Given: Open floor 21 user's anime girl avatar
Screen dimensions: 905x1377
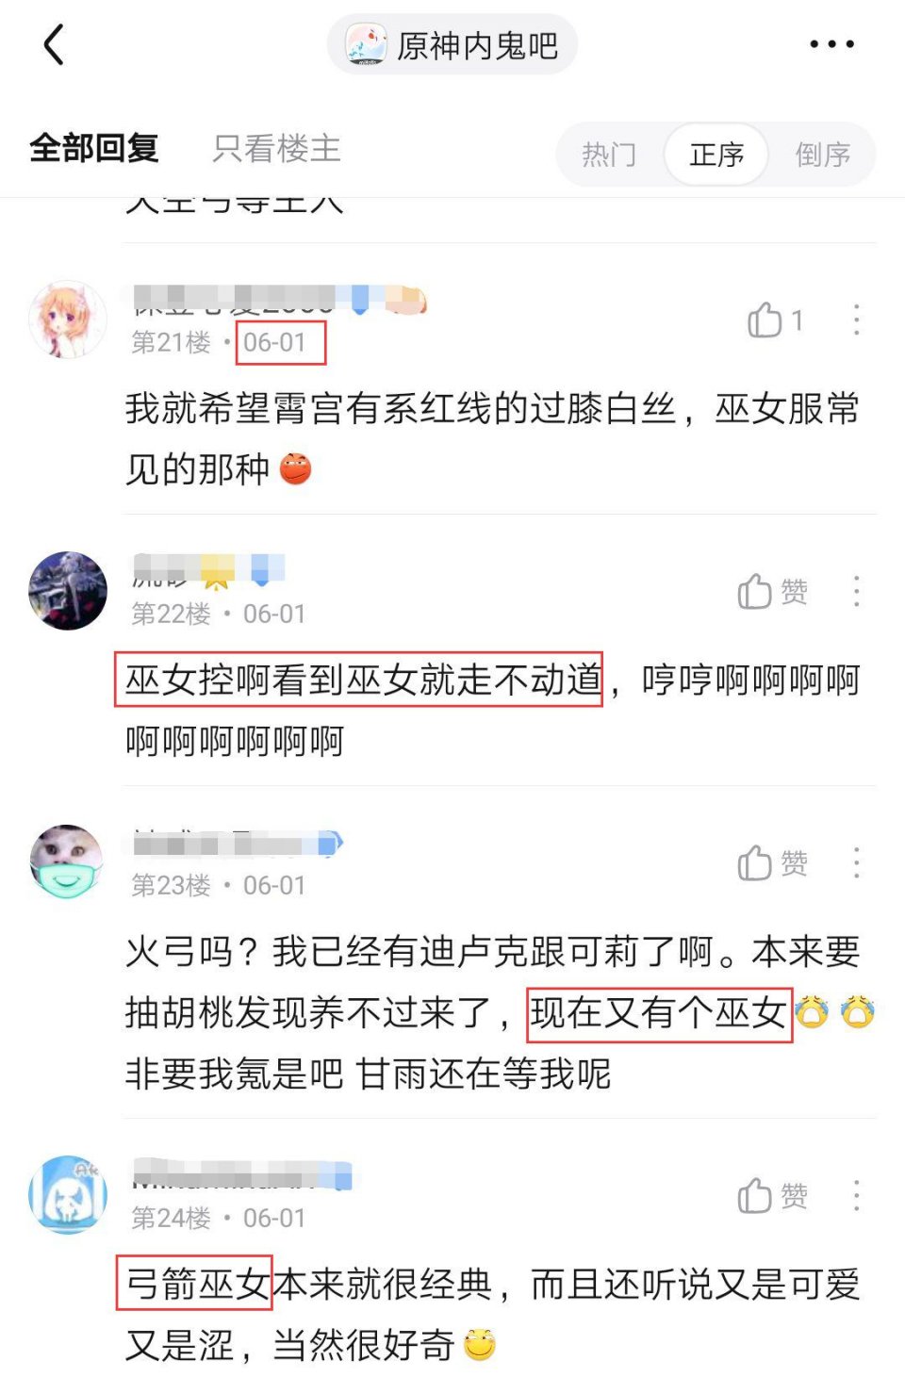Looking at the screenshot, I should (x=68, y=320).
